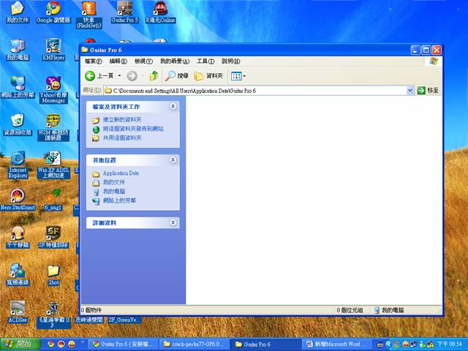Select 網路上的芳鄰 desktop icon
This screenshot has width=468, height=351.
pyautogui.click(x=18, y=87)
